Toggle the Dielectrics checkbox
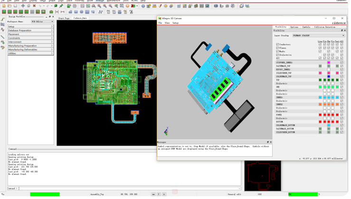The image size is (351, 199). [x=277, y=55]
